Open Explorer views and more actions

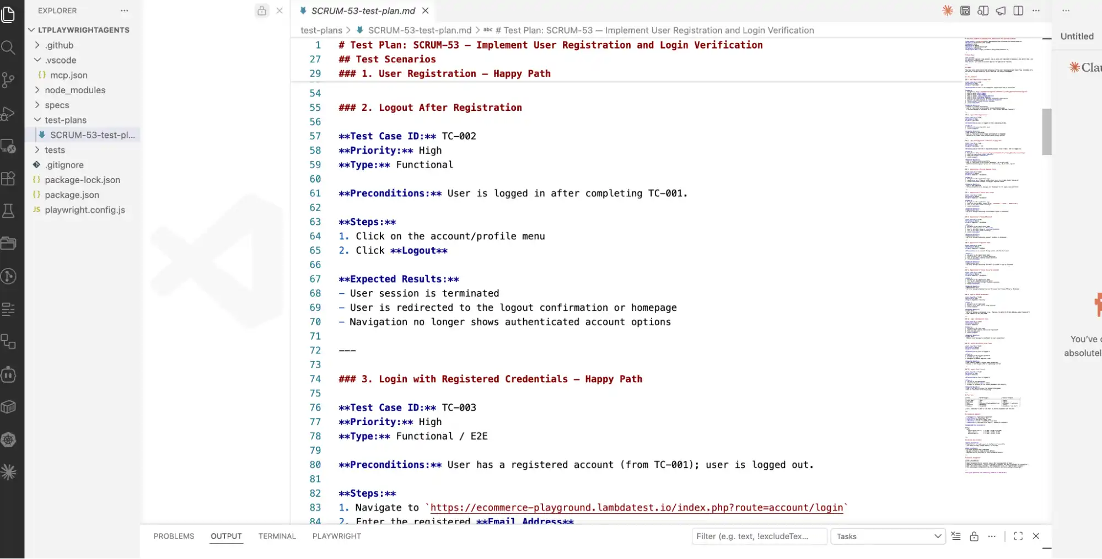tap(125, 10)
